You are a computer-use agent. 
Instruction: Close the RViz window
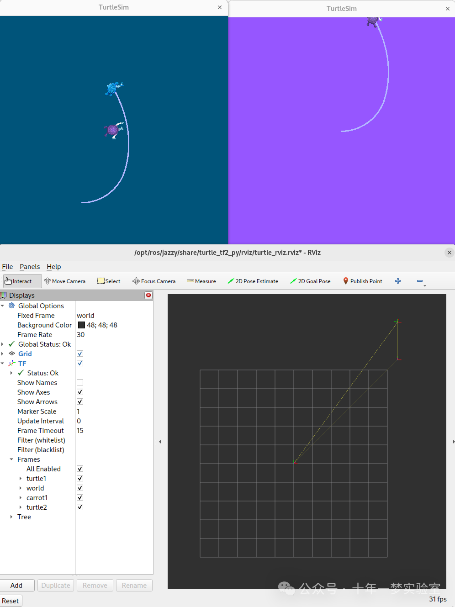449,253
